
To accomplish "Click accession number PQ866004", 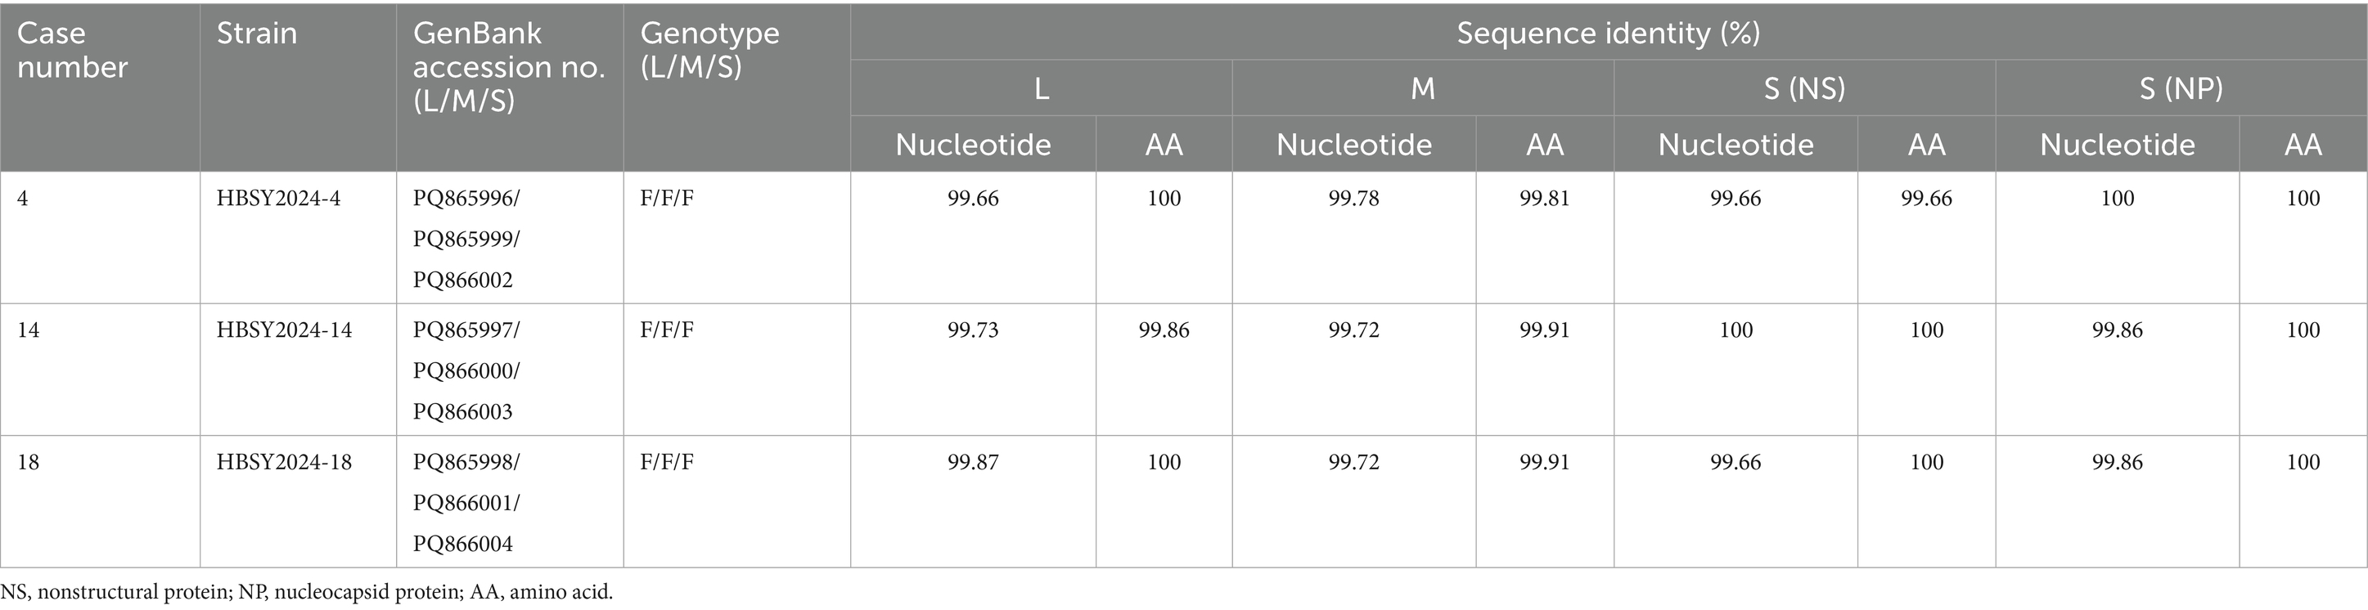I will (x=462, y=544).
